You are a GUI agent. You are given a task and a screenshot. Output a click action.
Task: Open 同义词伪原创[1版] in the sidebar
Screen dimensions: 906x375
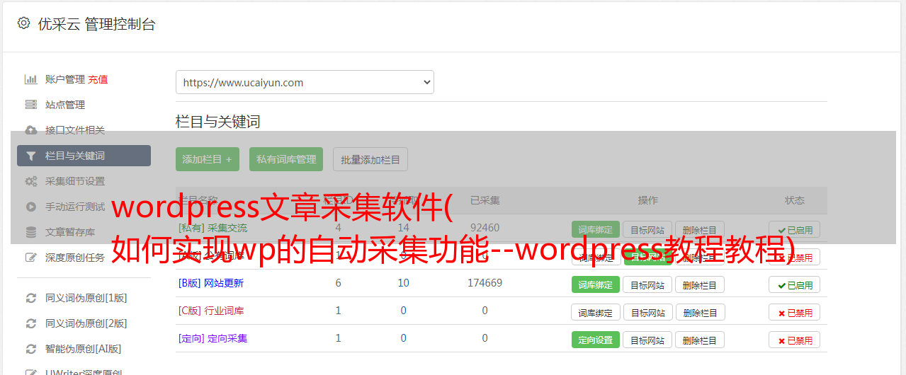[86, 298]
